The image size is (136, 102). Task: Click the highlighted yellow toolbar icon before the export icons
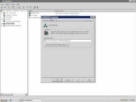click(24, 7)
